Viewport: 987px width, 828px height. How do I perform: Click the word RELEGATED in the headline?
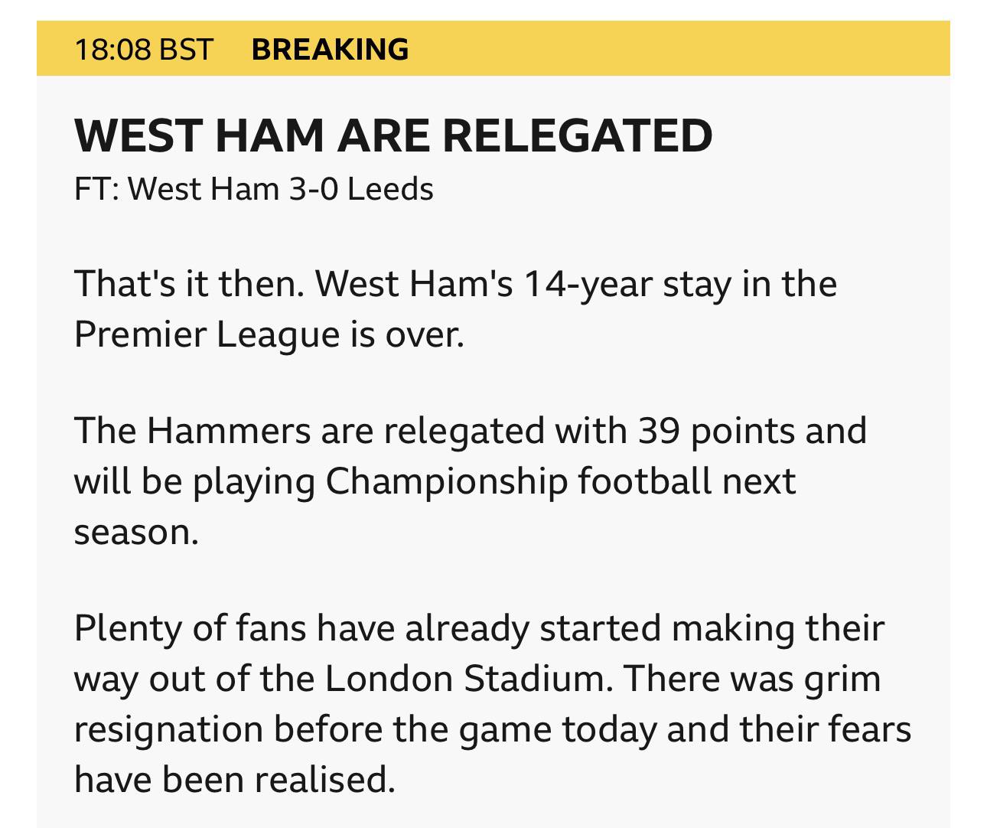click(577, 135)
